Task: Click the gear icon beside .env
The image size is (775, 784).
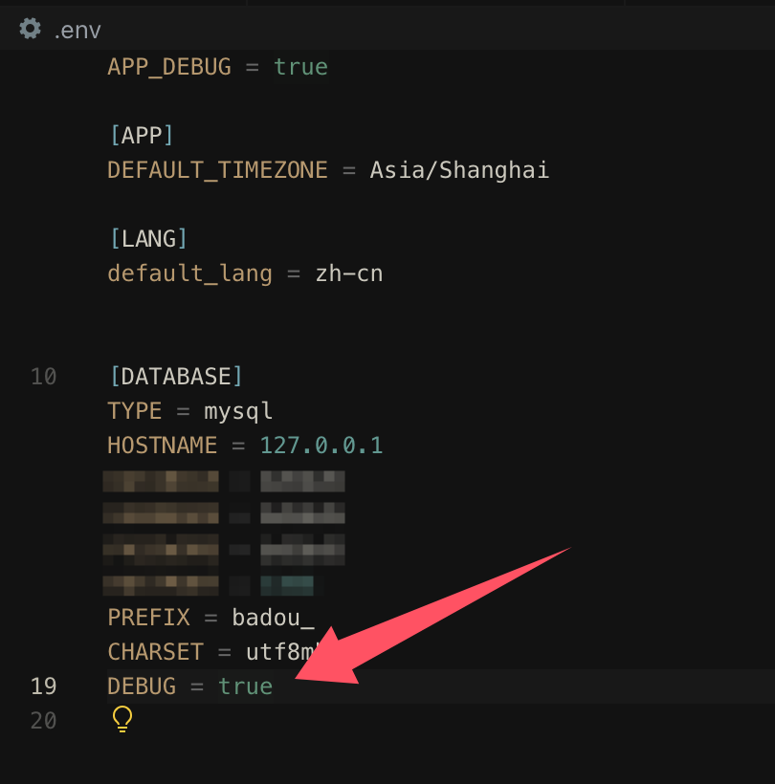Action: point(31,30)
